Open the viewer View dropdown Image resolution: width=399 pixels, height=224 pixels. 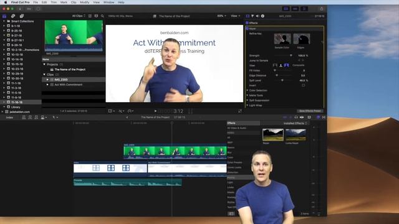coord(236,16)
